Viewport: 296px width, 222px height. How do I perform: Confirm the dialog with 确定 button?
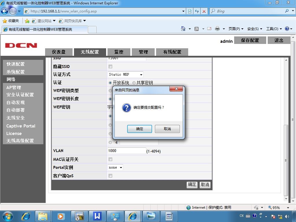(140, 129)
